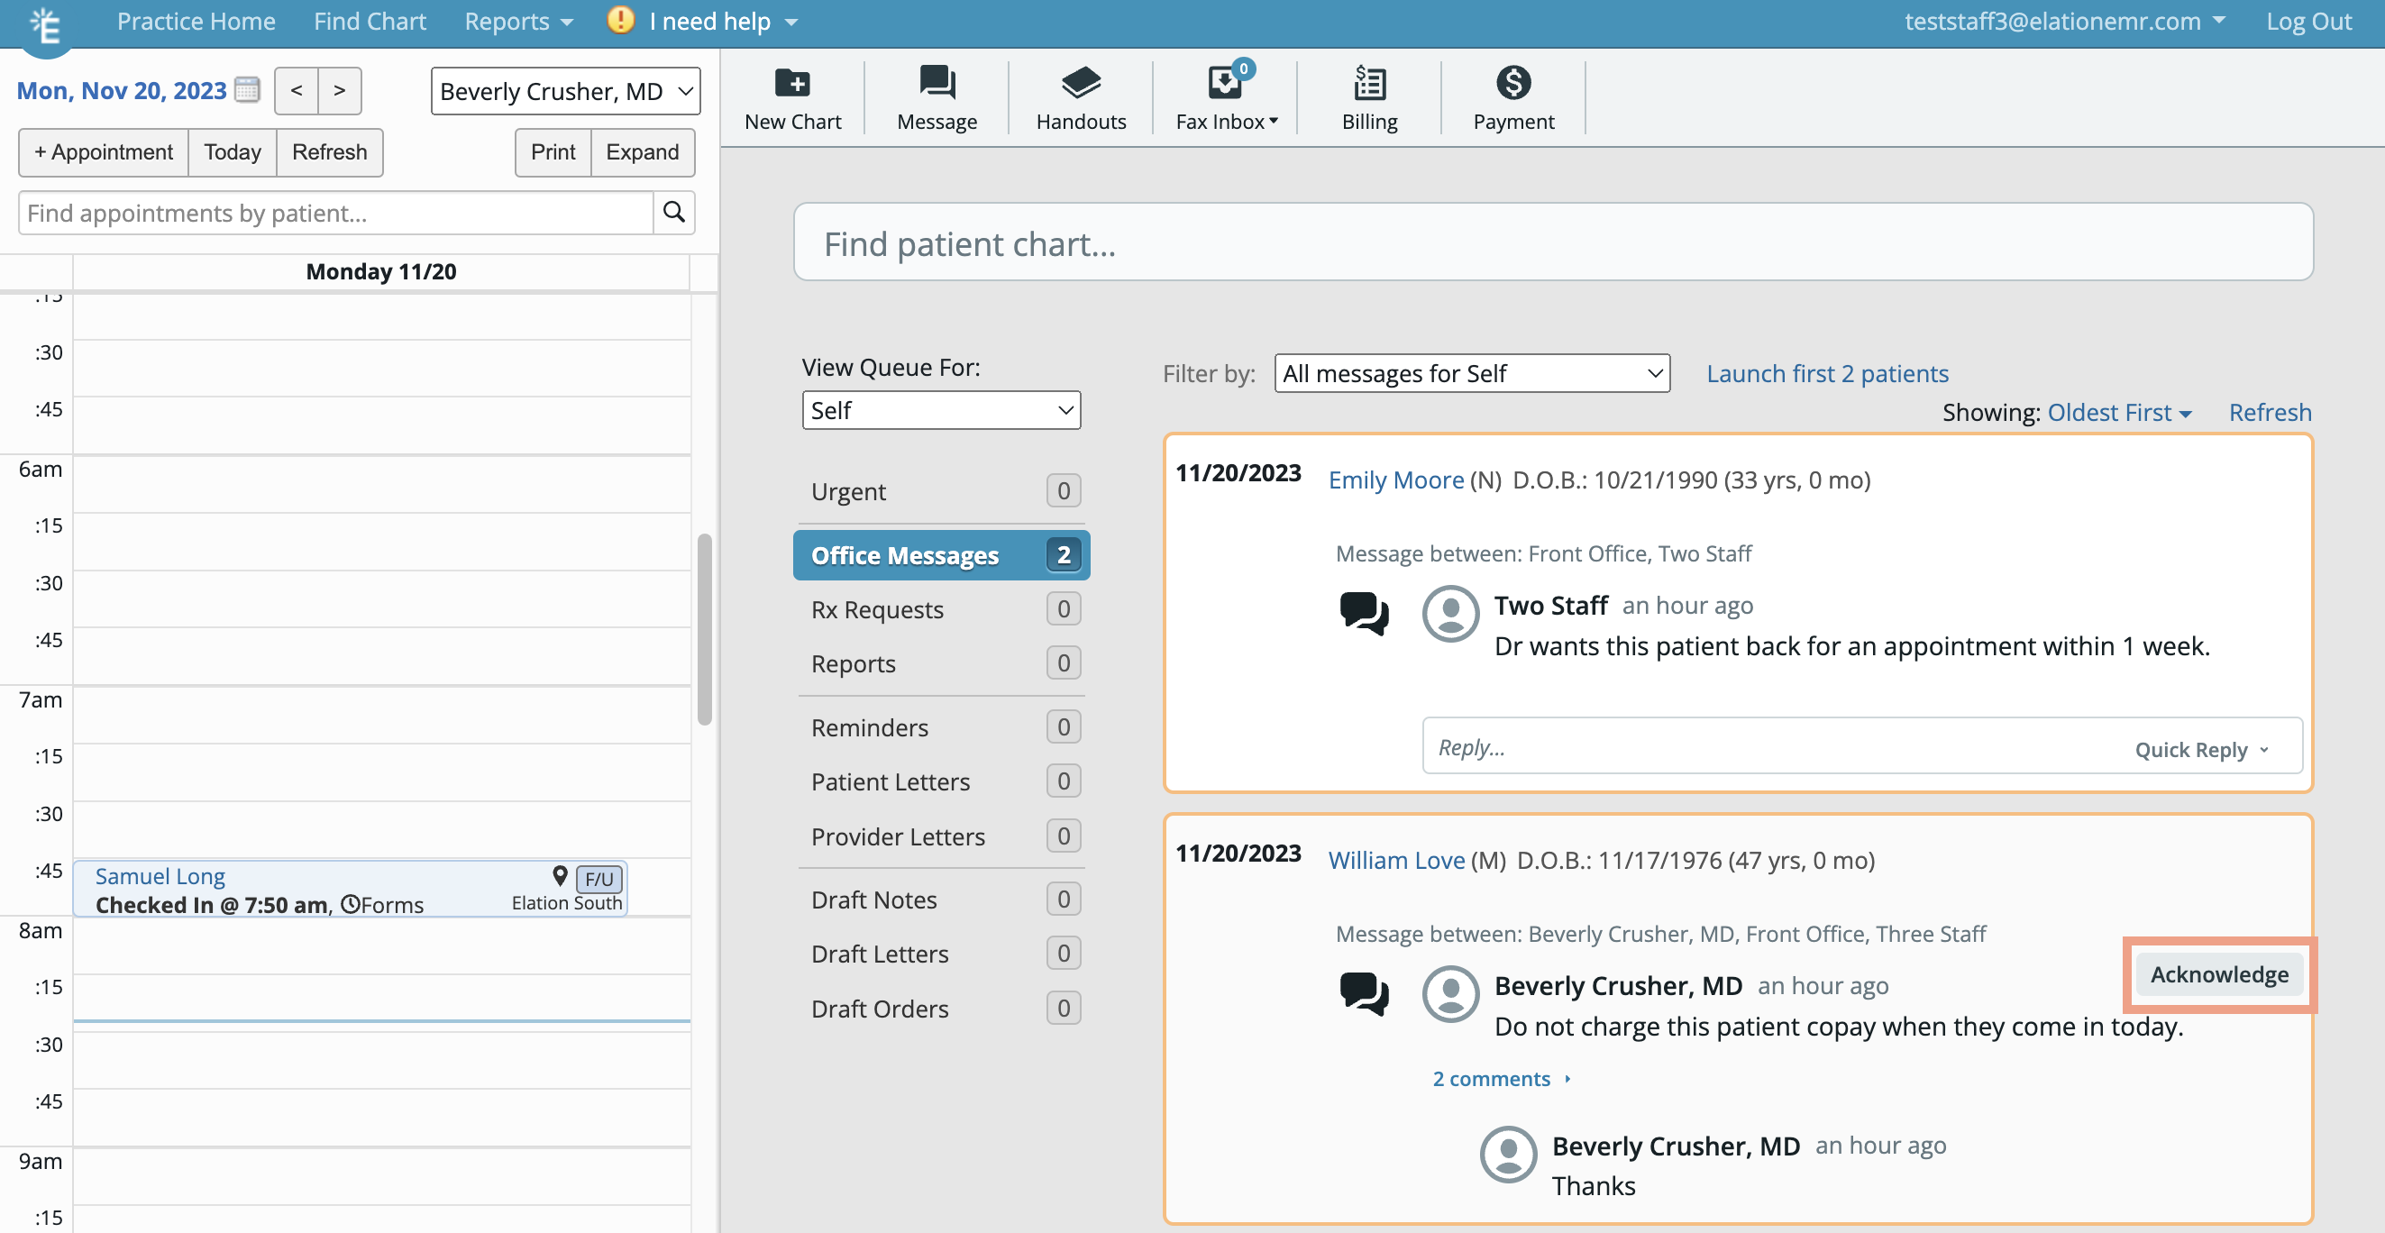Acknowledge Beverly Crusher's copay message

point(2218,973)
